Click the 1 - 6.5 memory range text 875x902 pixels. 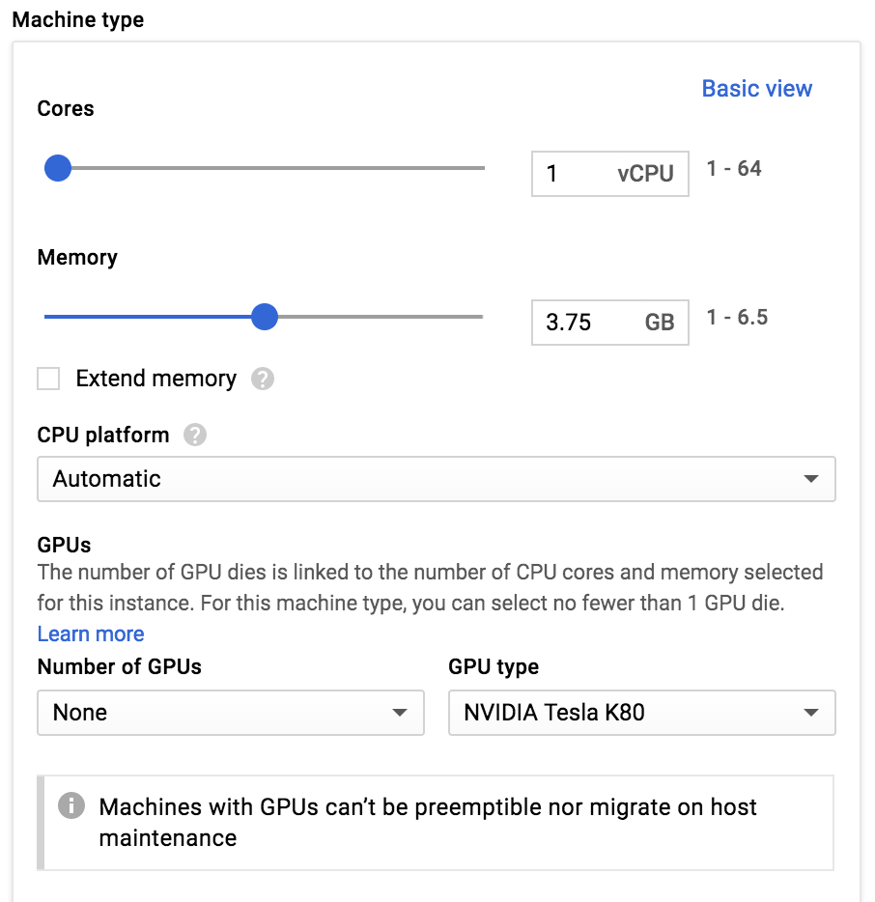(737, 318)
